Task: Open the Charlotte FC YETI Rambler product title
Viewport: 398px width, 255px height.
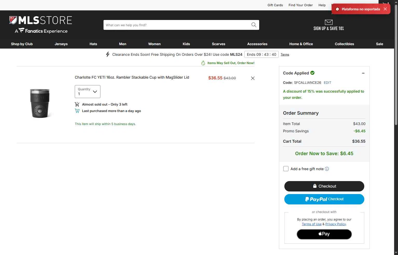Action: pos(132,77)
